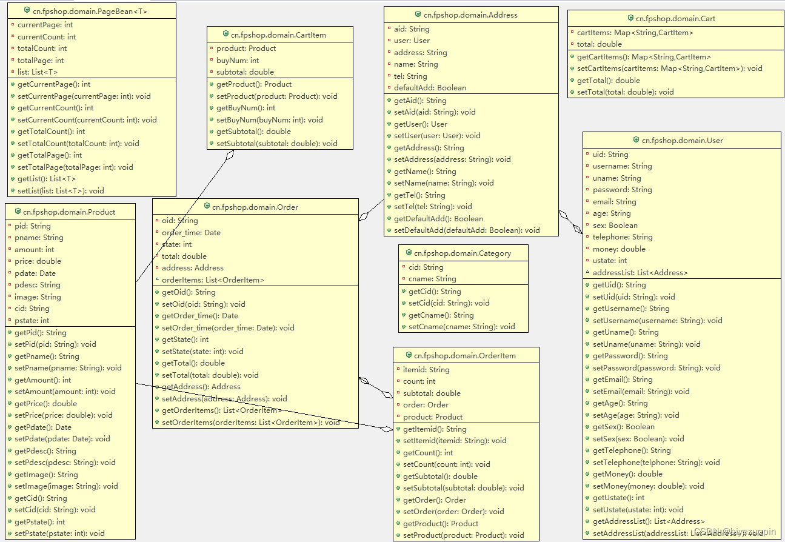Select pdesc: String field in Product
This screenshot has height=542, width=785.
[38, 284]
